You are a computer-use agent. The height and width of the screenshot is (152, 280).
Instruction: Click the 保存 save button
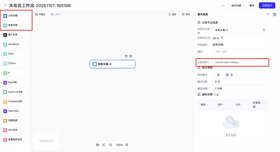[252, 6]
